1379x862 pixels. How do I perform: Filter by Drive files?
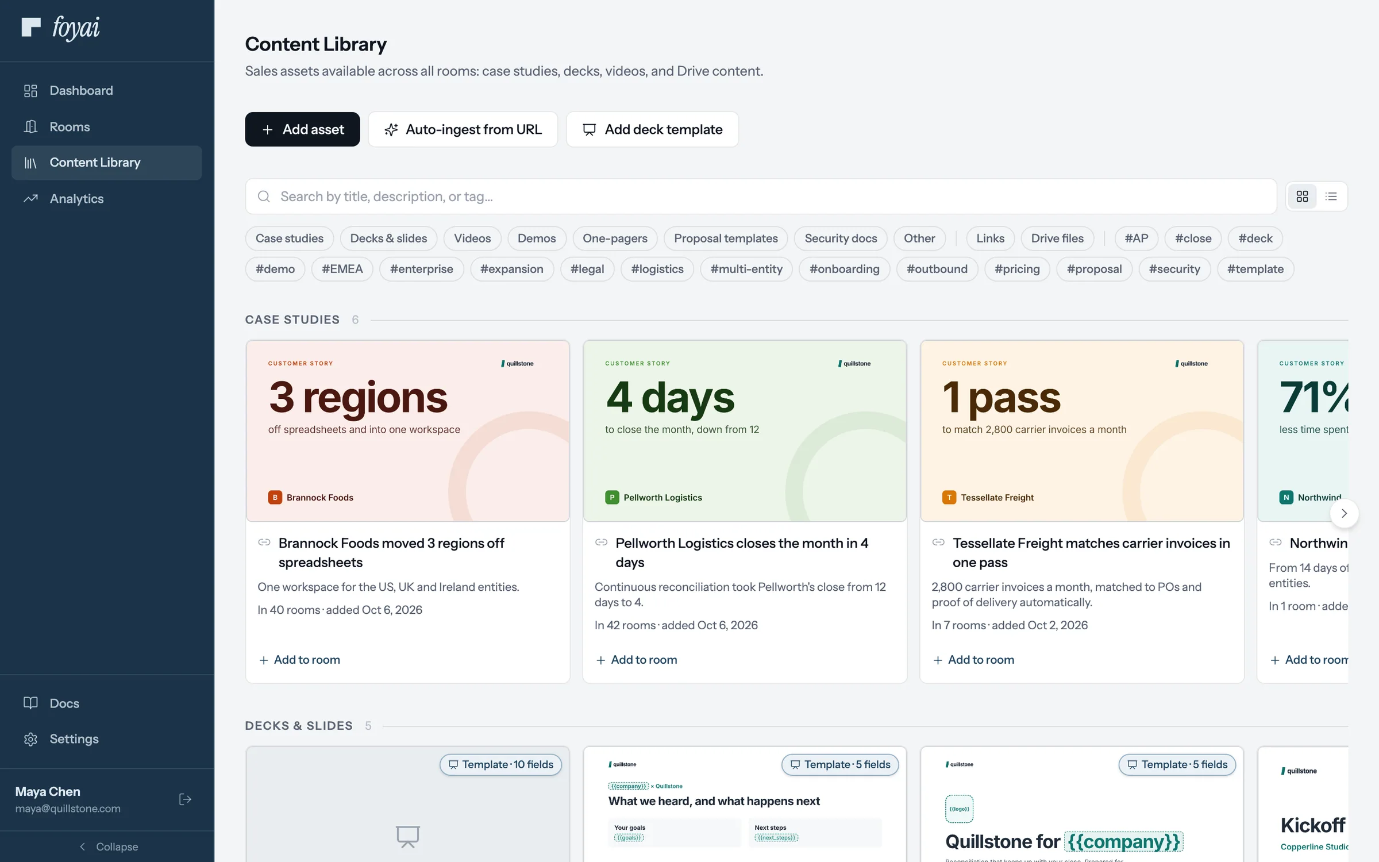point(1057,238)
